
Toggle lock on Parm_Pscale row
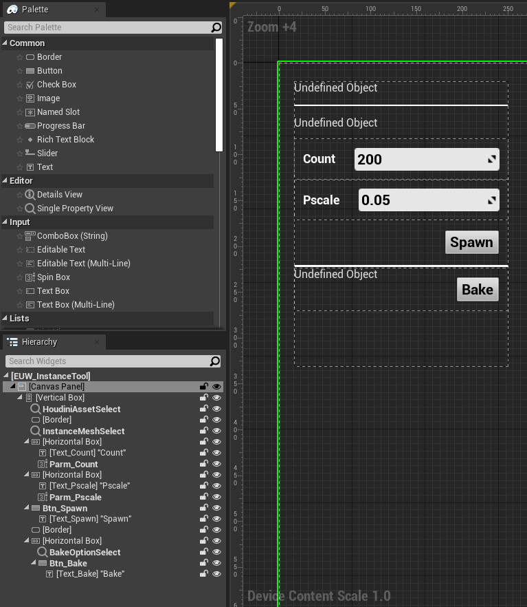(x=204, y=497)
